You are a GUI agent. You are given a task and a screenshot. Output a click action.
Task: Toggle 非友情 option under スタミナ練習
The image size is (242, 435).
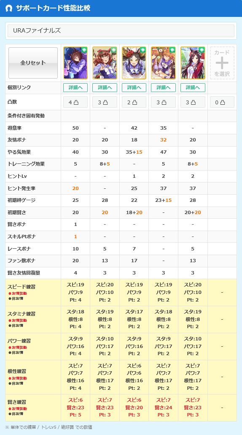(16, 325)
